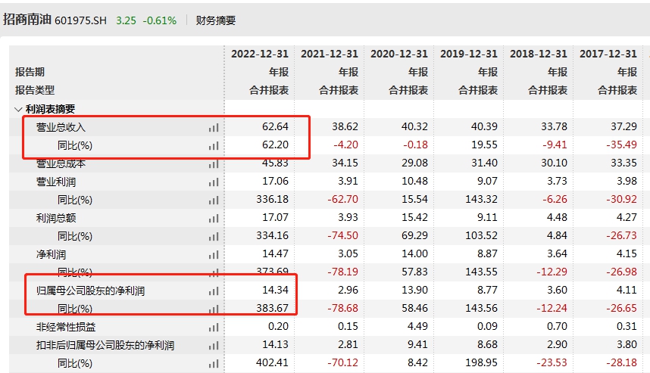Image resolution: width=650 pixels, height=373 pixels.
Task: Open chart icon for 归属母公司股东的净利润 同比(%) row
Action: [214, 309]
